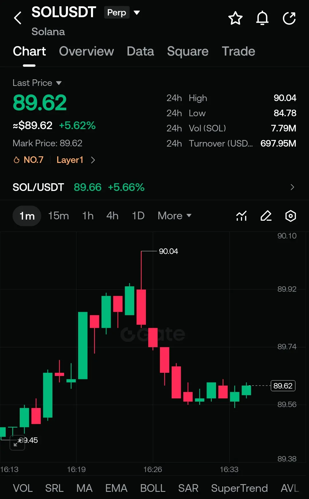Enable the SAR indicator
Image resolution: width=309 pixels, height=499 pixels.
(188, 488)
